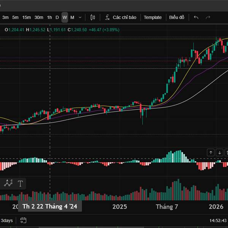This screenshot has height=228, width=228.
Task: Open the Biểu đồ menu
Action: pyautogui.click(x=177, y=17)
